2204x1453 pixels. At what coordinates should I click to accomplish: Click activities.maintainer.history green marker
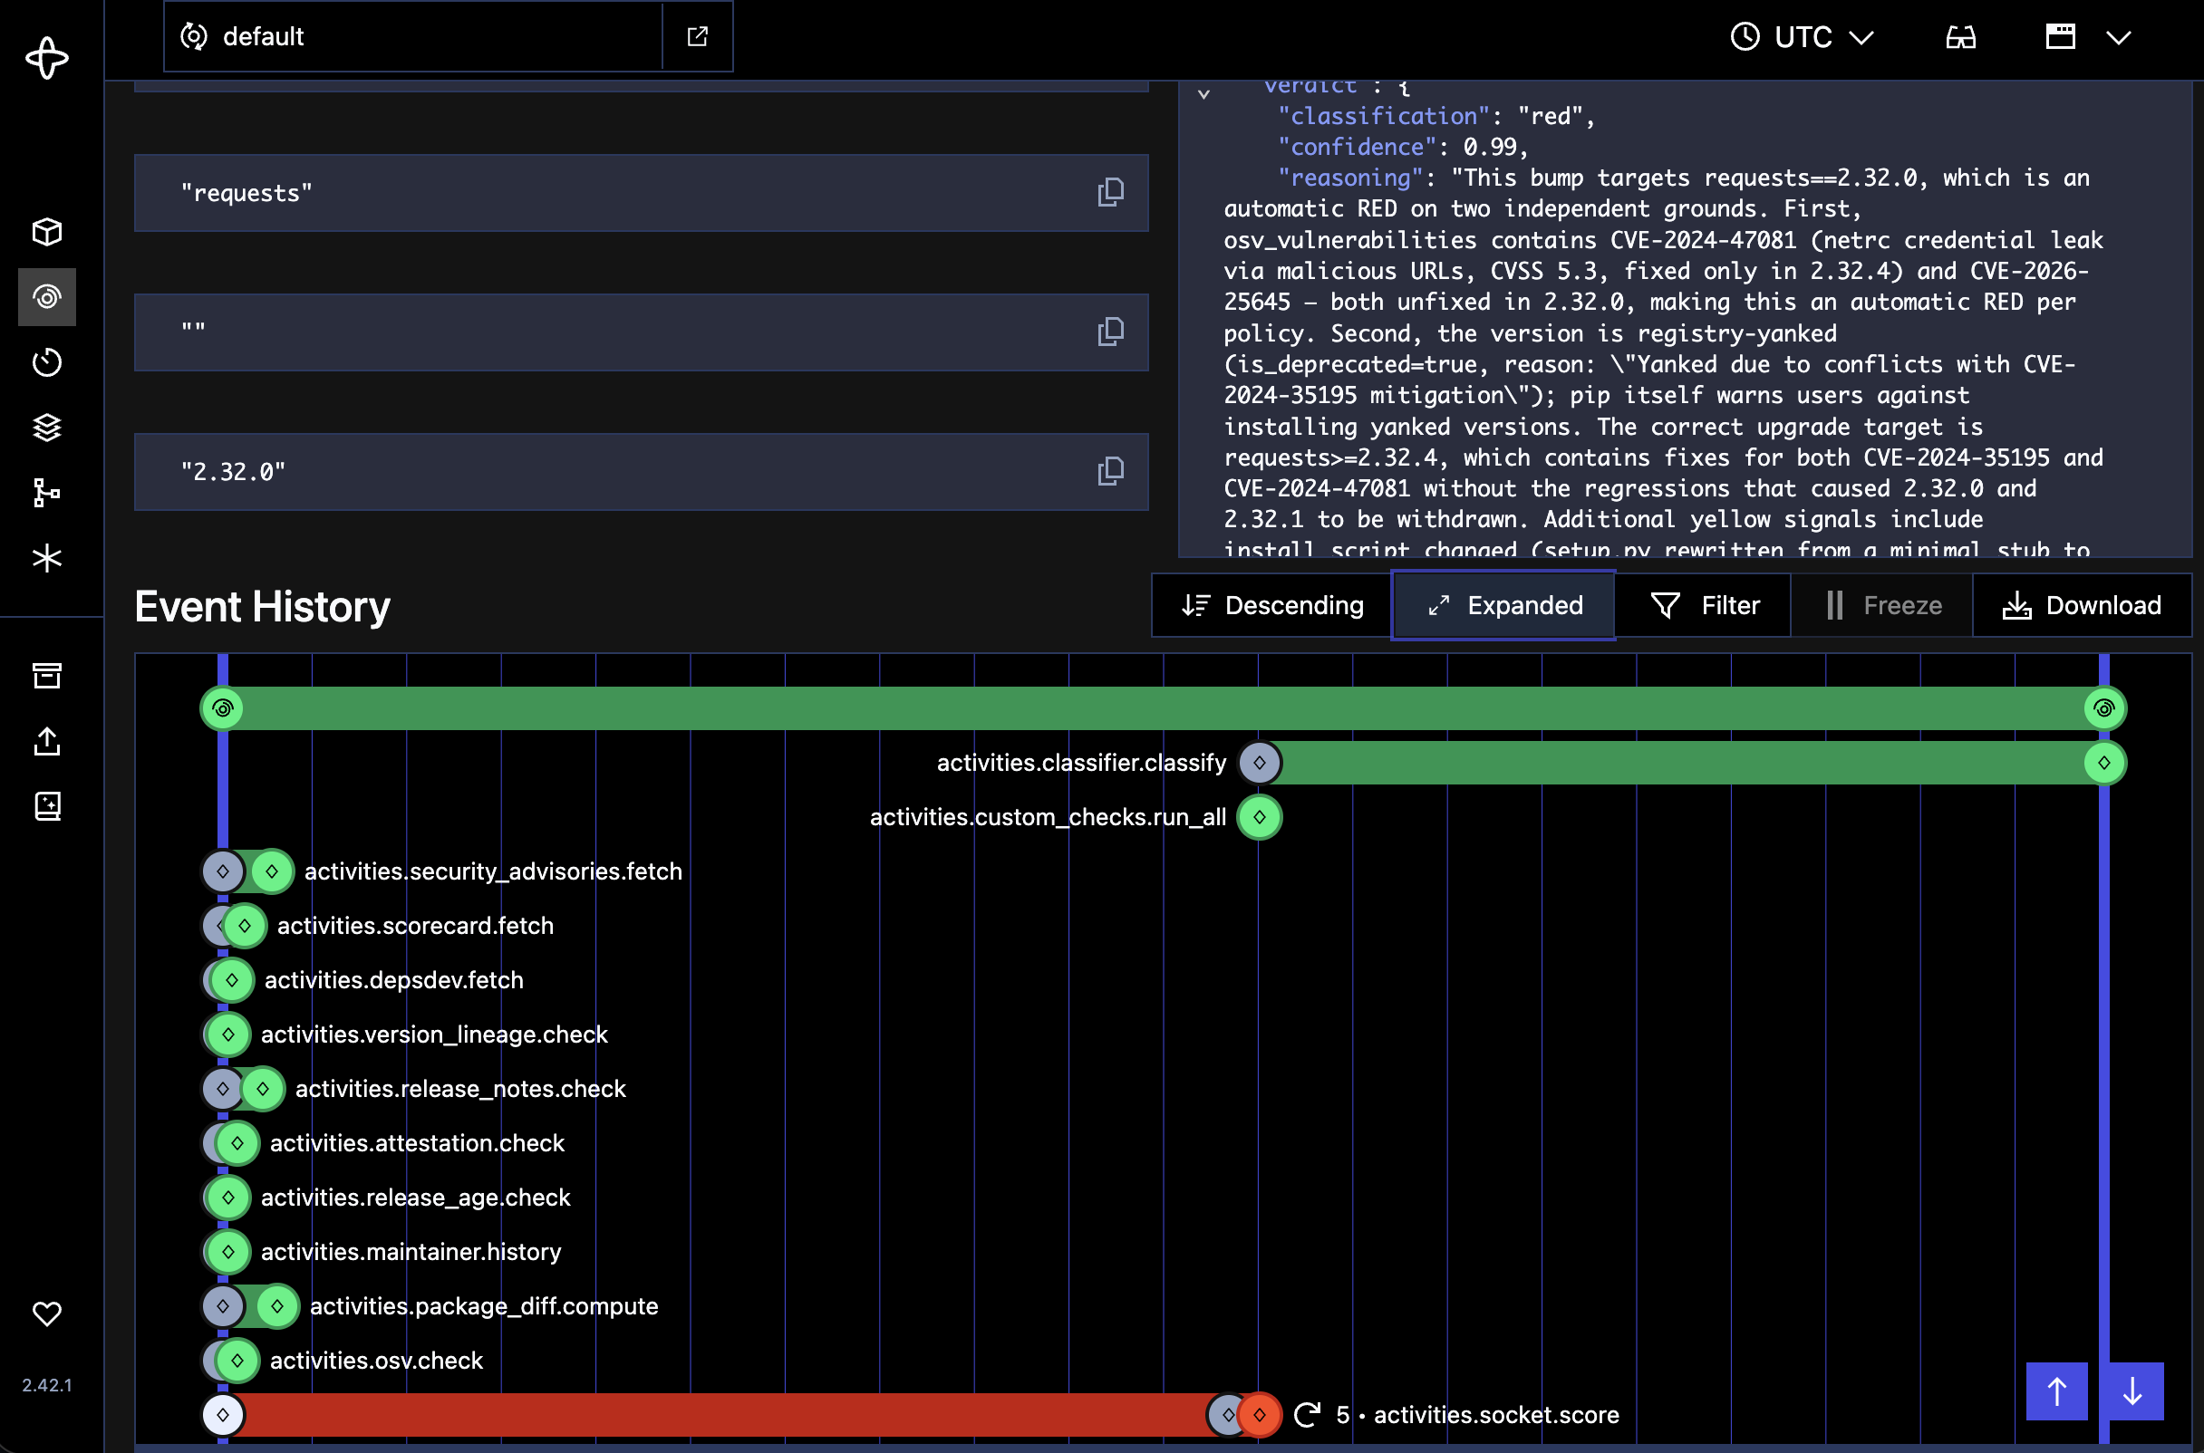point(228,1252)
